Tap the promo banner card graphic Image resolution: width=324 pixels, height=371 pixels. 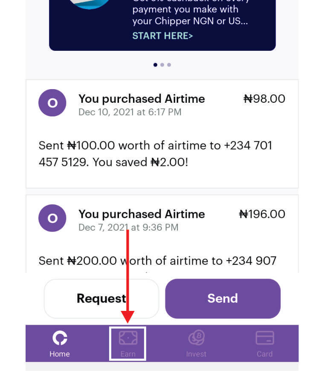click(90, 4)
